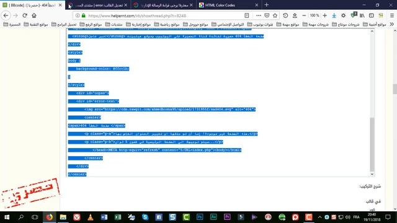Open history clock icon in toolbar
The height and width of the screenshot is (223, 397).
point(285,15)
